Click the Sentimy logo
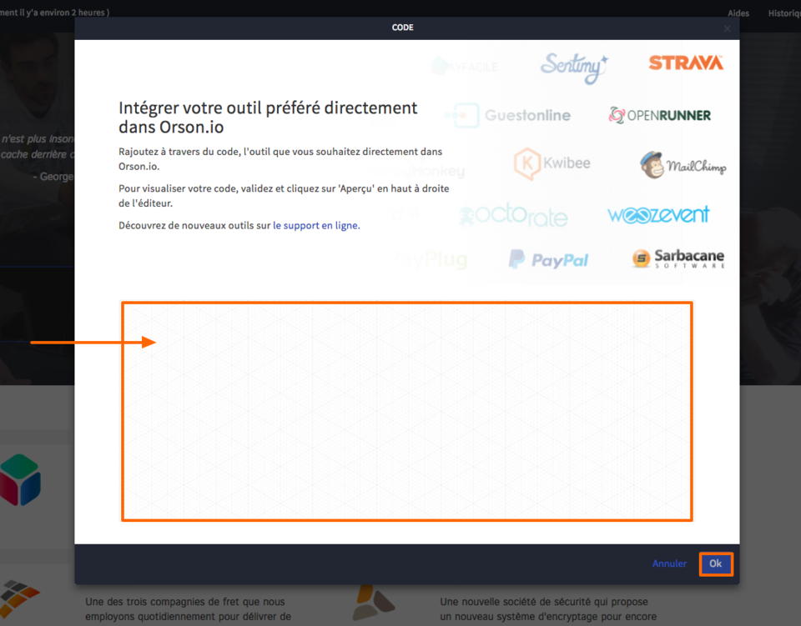Screen dimensions: 801x626 [574, 68]
